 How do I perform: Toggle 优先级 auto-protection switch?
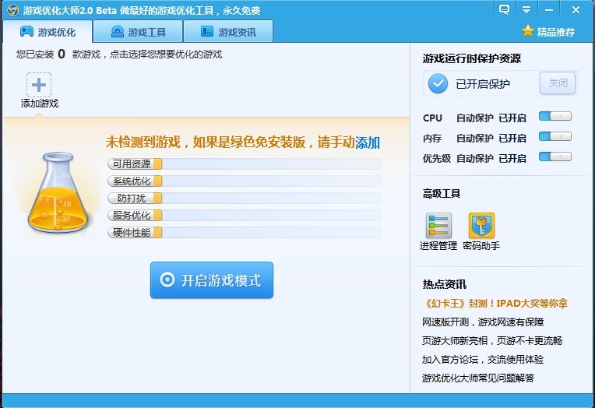555,157
